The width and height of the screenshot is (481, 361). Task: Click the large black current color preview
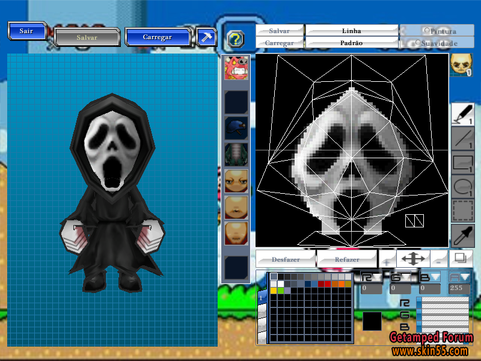(x=372, y=321)
